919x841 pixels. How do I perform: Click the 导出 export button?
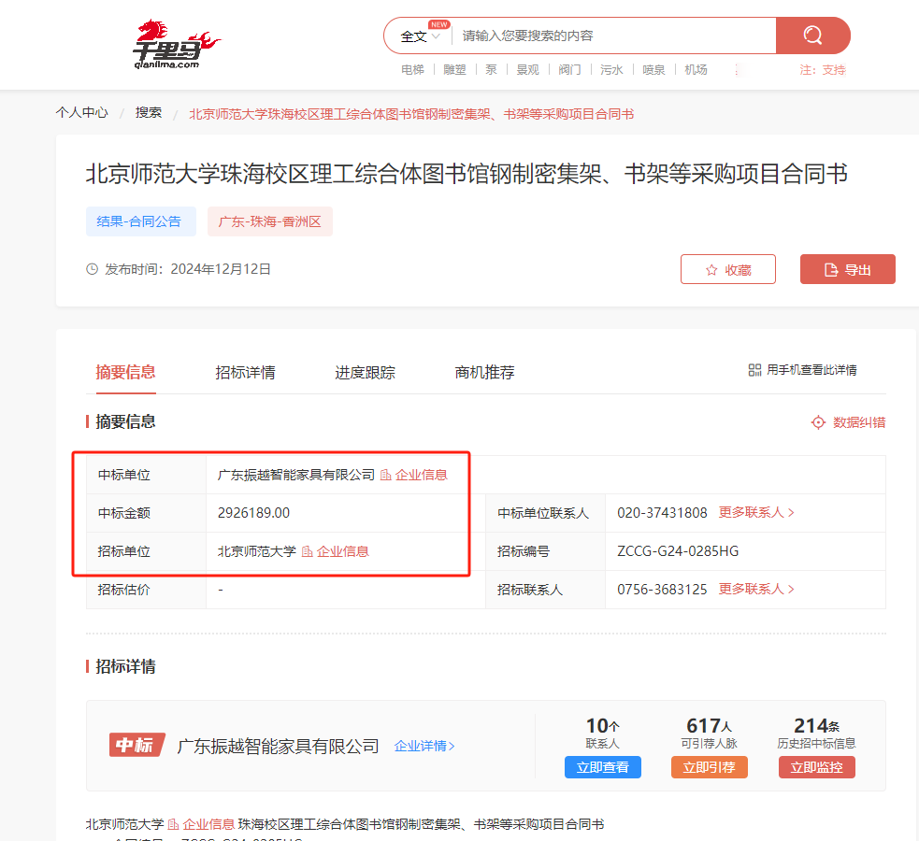848,269
